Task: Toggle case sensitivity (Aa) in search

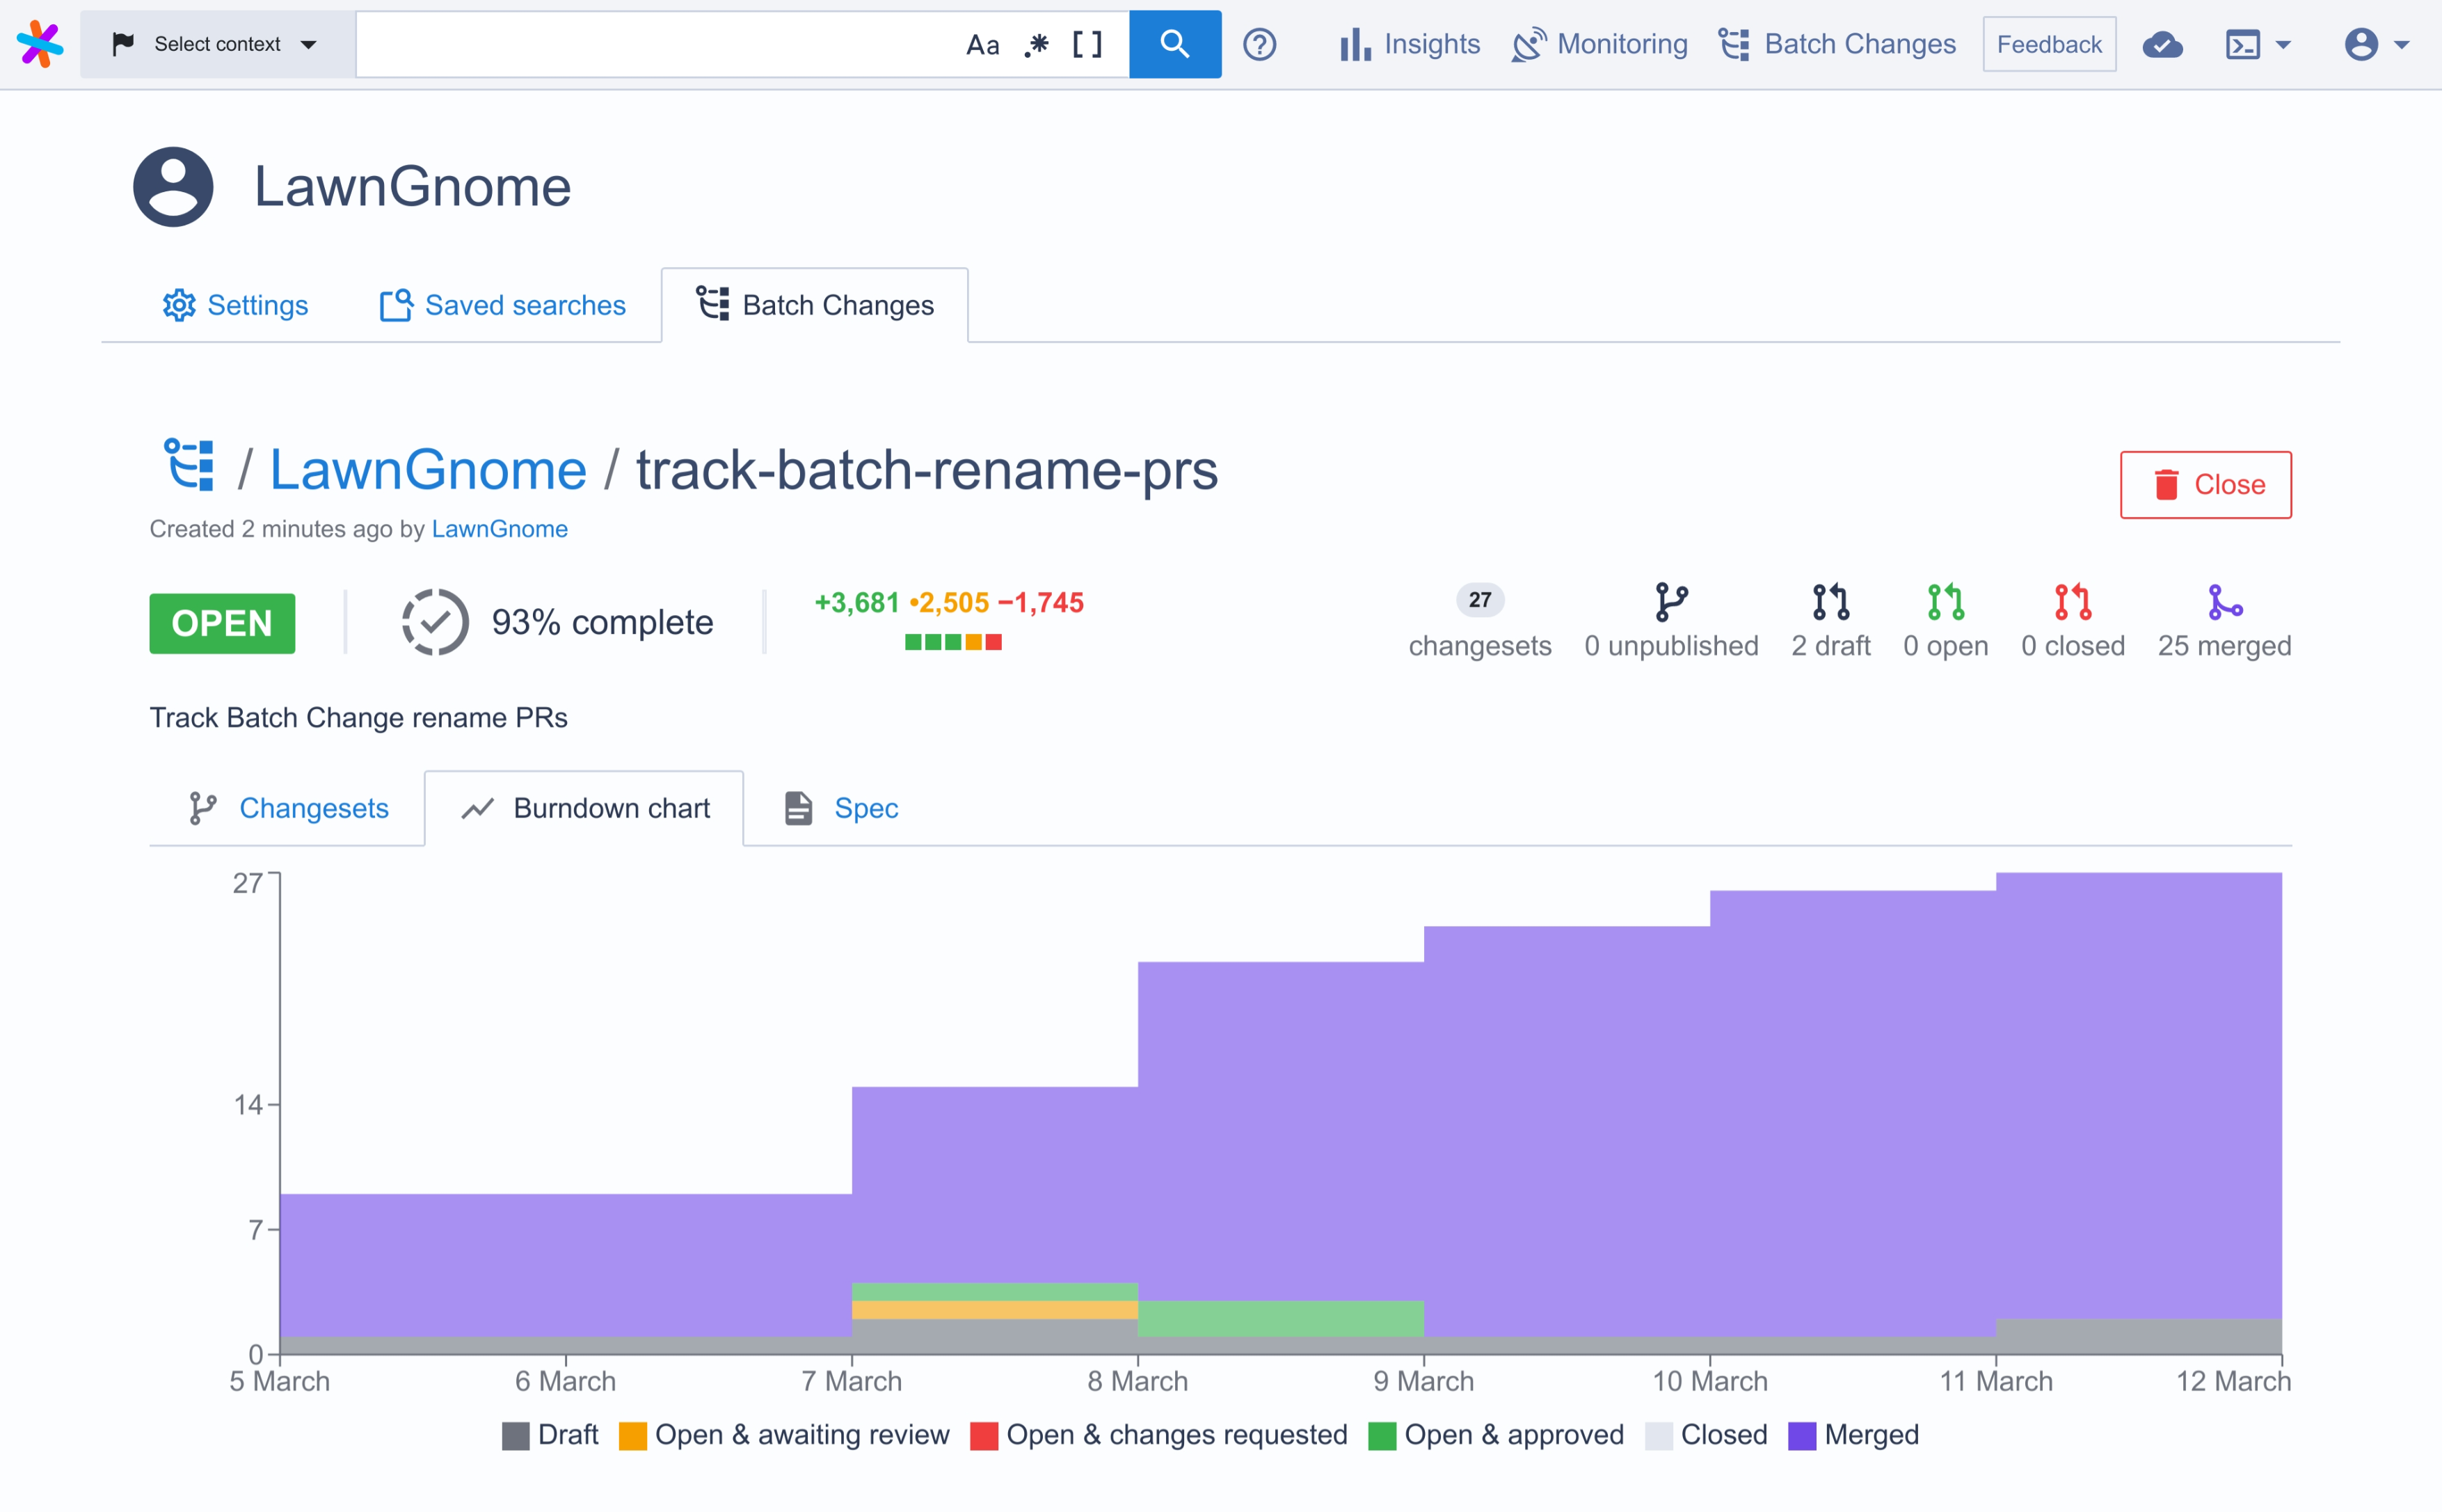Action: pos(982,45)
